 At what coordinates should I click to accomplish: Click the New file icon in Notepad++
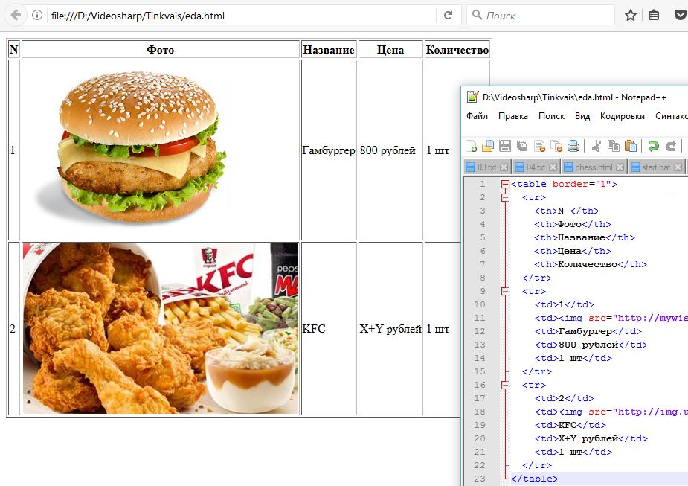[472, 146]
